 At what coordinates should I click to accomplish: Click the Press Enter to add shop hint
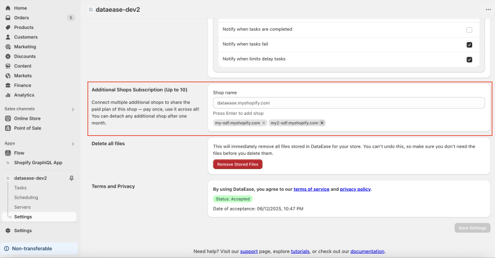(x=238, y=113)
